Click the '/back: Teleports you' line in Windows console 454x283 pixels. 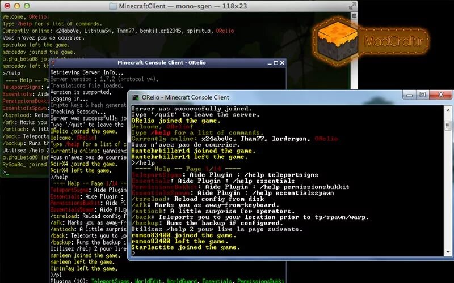[250, 217]
